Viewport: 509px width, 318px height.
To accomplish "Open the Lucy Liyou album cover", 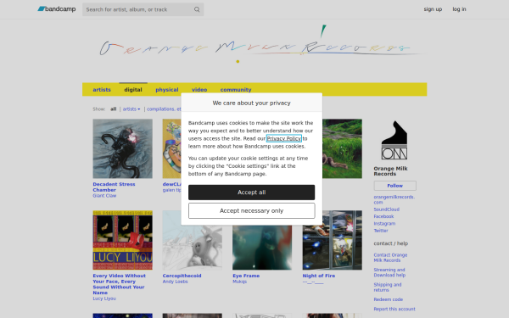I will pos(123,240).
